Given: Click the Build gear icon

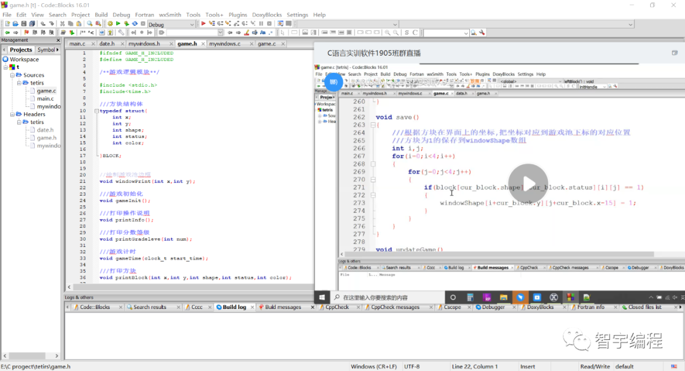Looking at the screenshot, I should point(110,24).
